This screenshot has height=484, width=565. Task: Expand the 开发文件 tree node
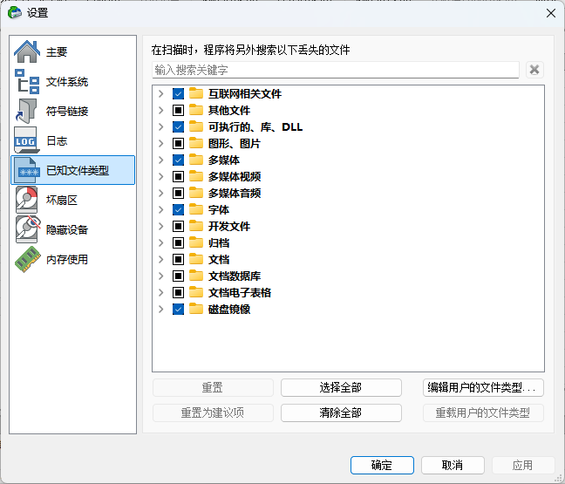(x=161, y=227)
